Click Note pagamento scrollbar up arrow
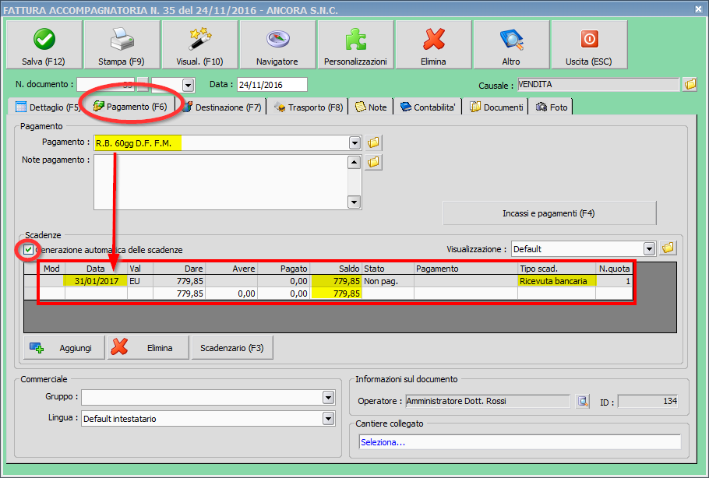 [354, 162]
